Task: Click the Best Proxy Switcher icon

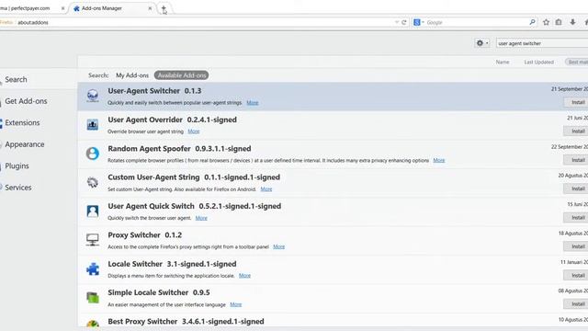Action: pyautogui.click(x=93, y=323)
